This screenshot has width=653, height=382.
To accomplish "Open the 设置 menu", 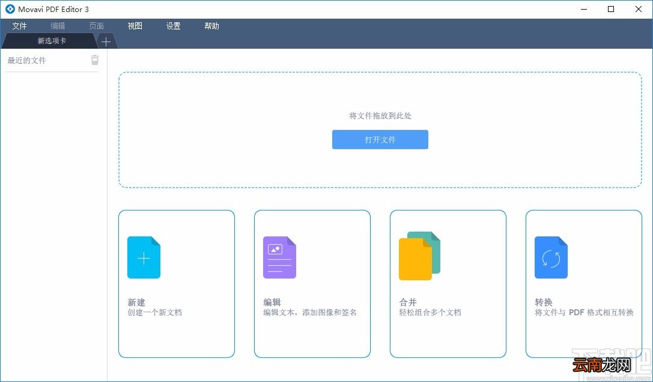I will pos(173,26).
